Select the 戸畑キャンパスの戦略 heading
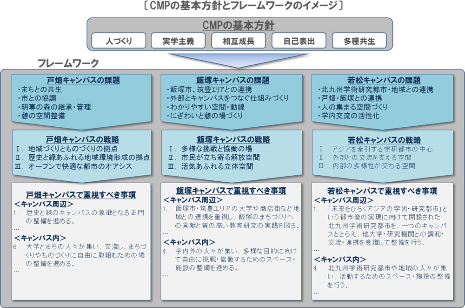The height and width of the screenshot is (308, 465). tap(82, 139)
